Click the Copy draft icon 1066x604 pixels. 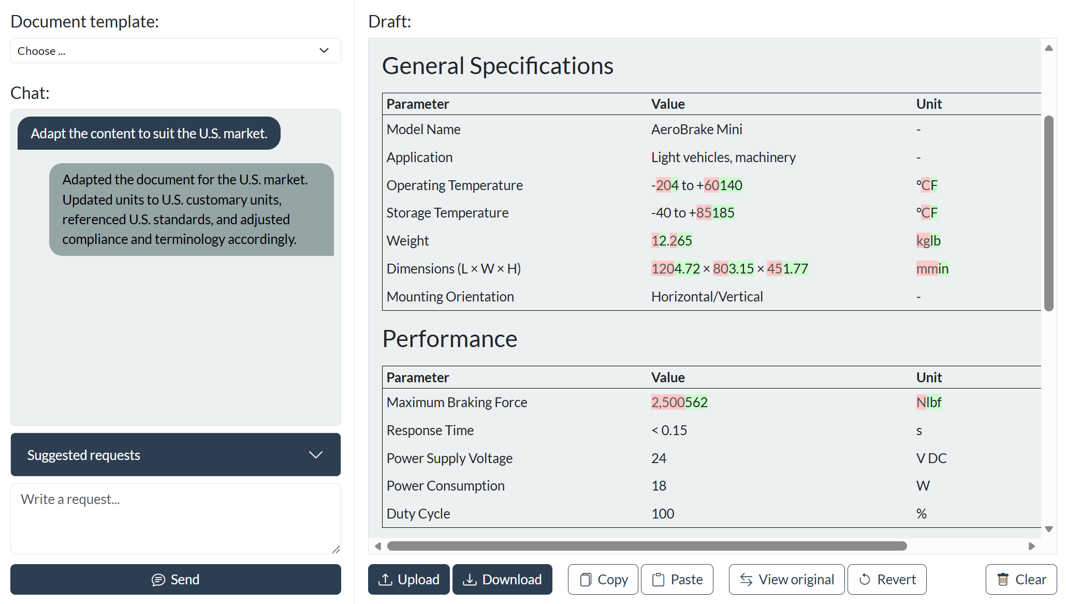click(585, 579)
